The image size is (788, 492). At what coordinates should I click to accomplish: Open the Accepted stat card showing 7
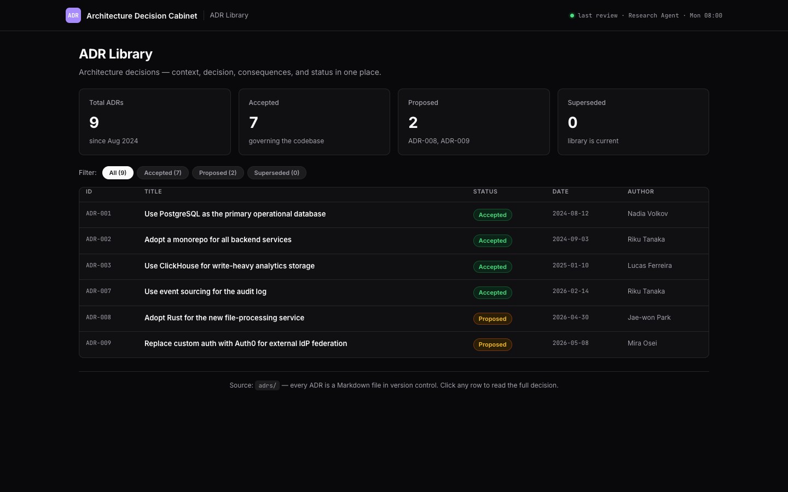pyautogui.click(x=314, y=122)
